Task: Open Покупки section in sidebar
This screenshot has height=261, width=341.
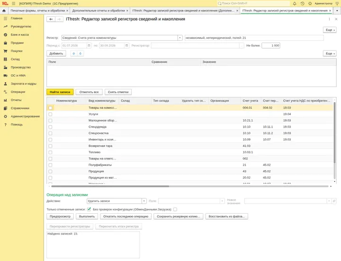Action: [17, 51]
